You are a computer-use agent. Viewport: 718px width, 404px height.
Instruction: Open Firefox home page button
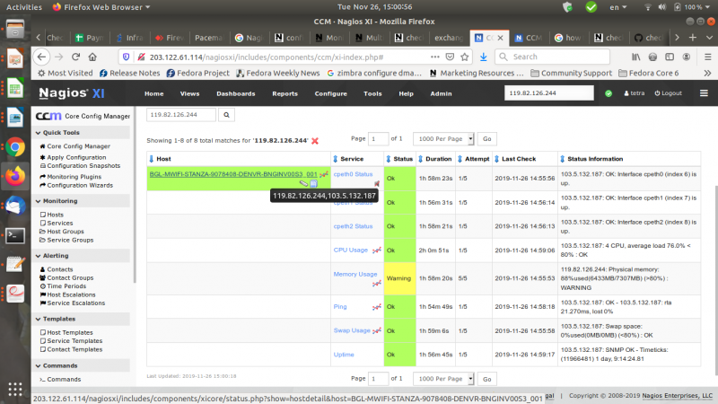92,57
